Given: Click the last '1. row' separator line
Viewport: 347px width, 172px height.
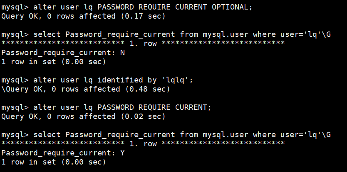Looking at the screenshot, I should [143, 144].
